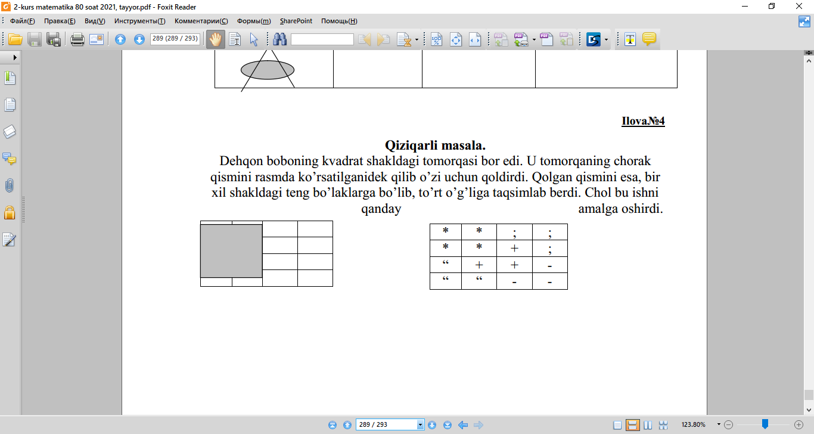Image resolution: width=814 pixels, height=434 pixels.
Task: Click the Find Previous arrow icon
Action: pos(365,40)
